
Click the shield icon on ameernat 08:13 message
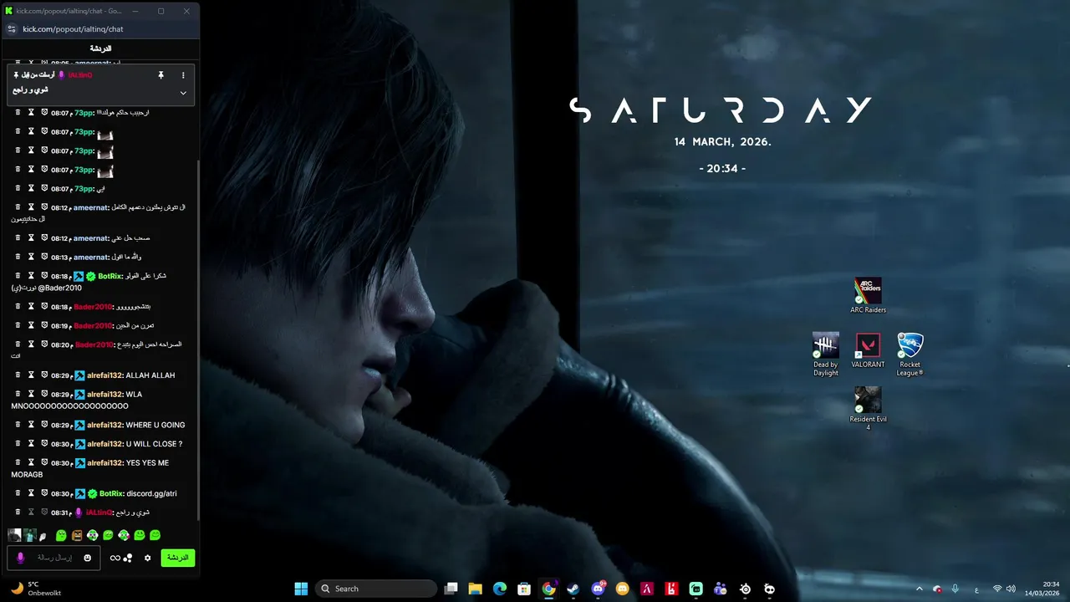pos(44,258)
